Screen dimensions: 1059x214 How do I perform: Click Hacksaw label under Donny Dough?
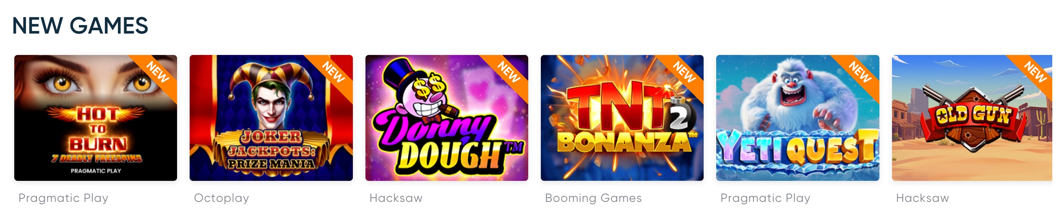(x=396, y=198)
